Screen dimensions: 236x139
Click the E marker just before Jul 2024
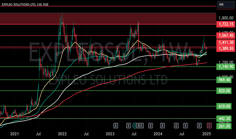[x=176, y=126]
